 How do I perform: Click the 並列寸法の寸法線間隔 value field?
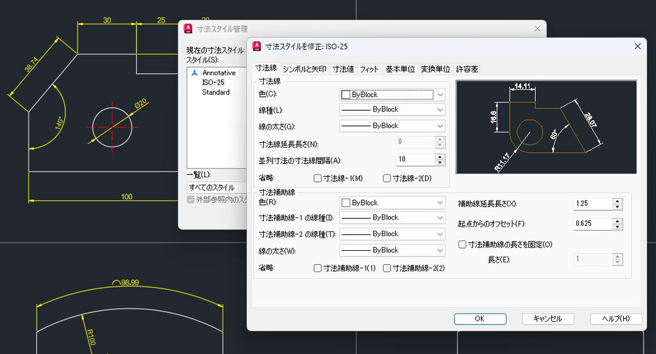coord(415,160)
